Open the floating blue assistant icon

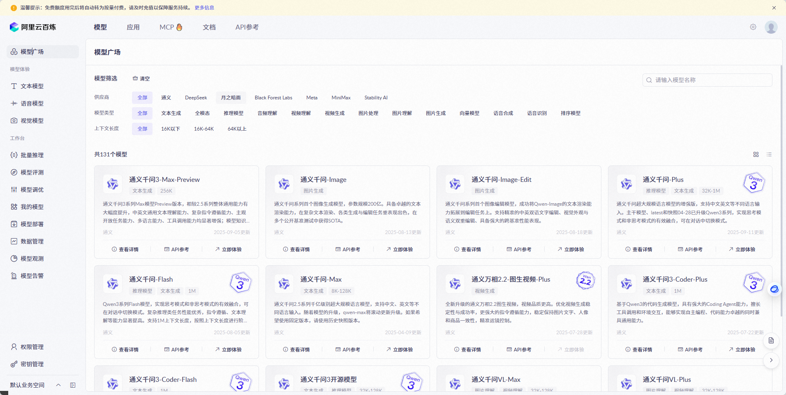[x=774, y=289]
